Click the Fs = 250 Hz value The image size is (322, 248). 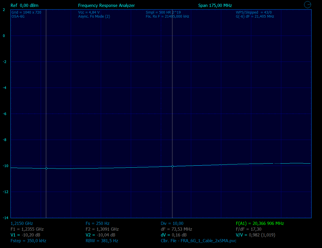click(x=97, y=223)
